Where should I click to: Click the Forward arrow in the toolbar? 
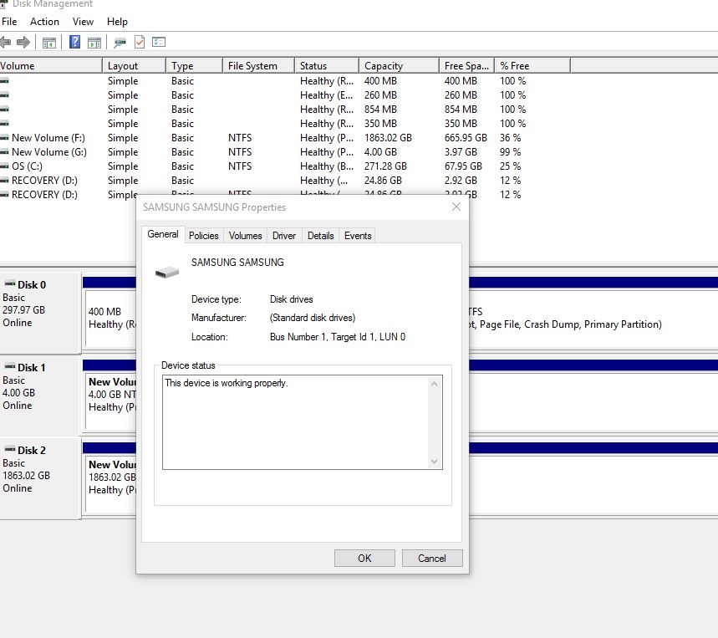[23, 43]
